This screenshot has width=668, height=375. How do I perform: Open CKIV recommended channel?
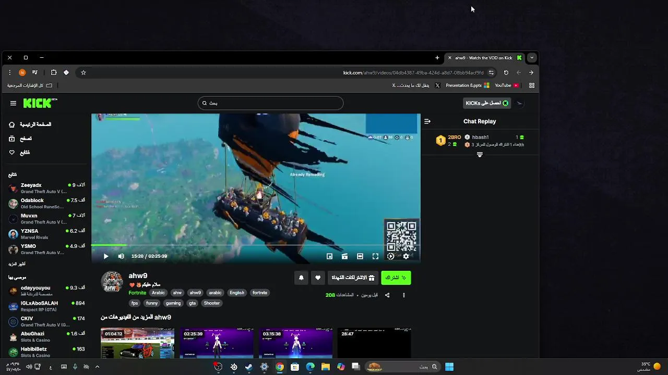click(x=46, y=321)
